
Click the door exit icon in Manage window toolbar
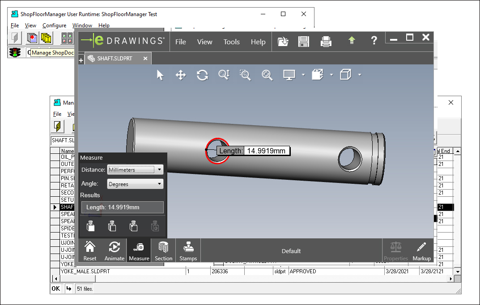point(57,126)
